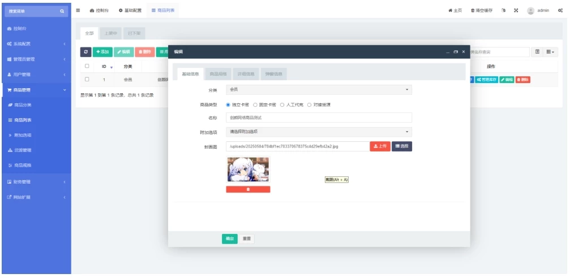Click the red trash button under cover image
Viewport: 570px width, 278px height.
248,189
